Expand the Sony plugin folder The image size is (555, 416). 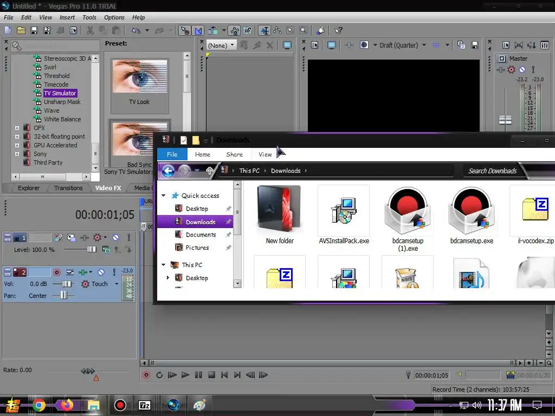[x=17, y=154]
